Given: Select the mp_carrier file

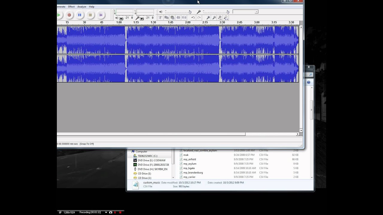Looking at the screenshot, I should 189,177.
